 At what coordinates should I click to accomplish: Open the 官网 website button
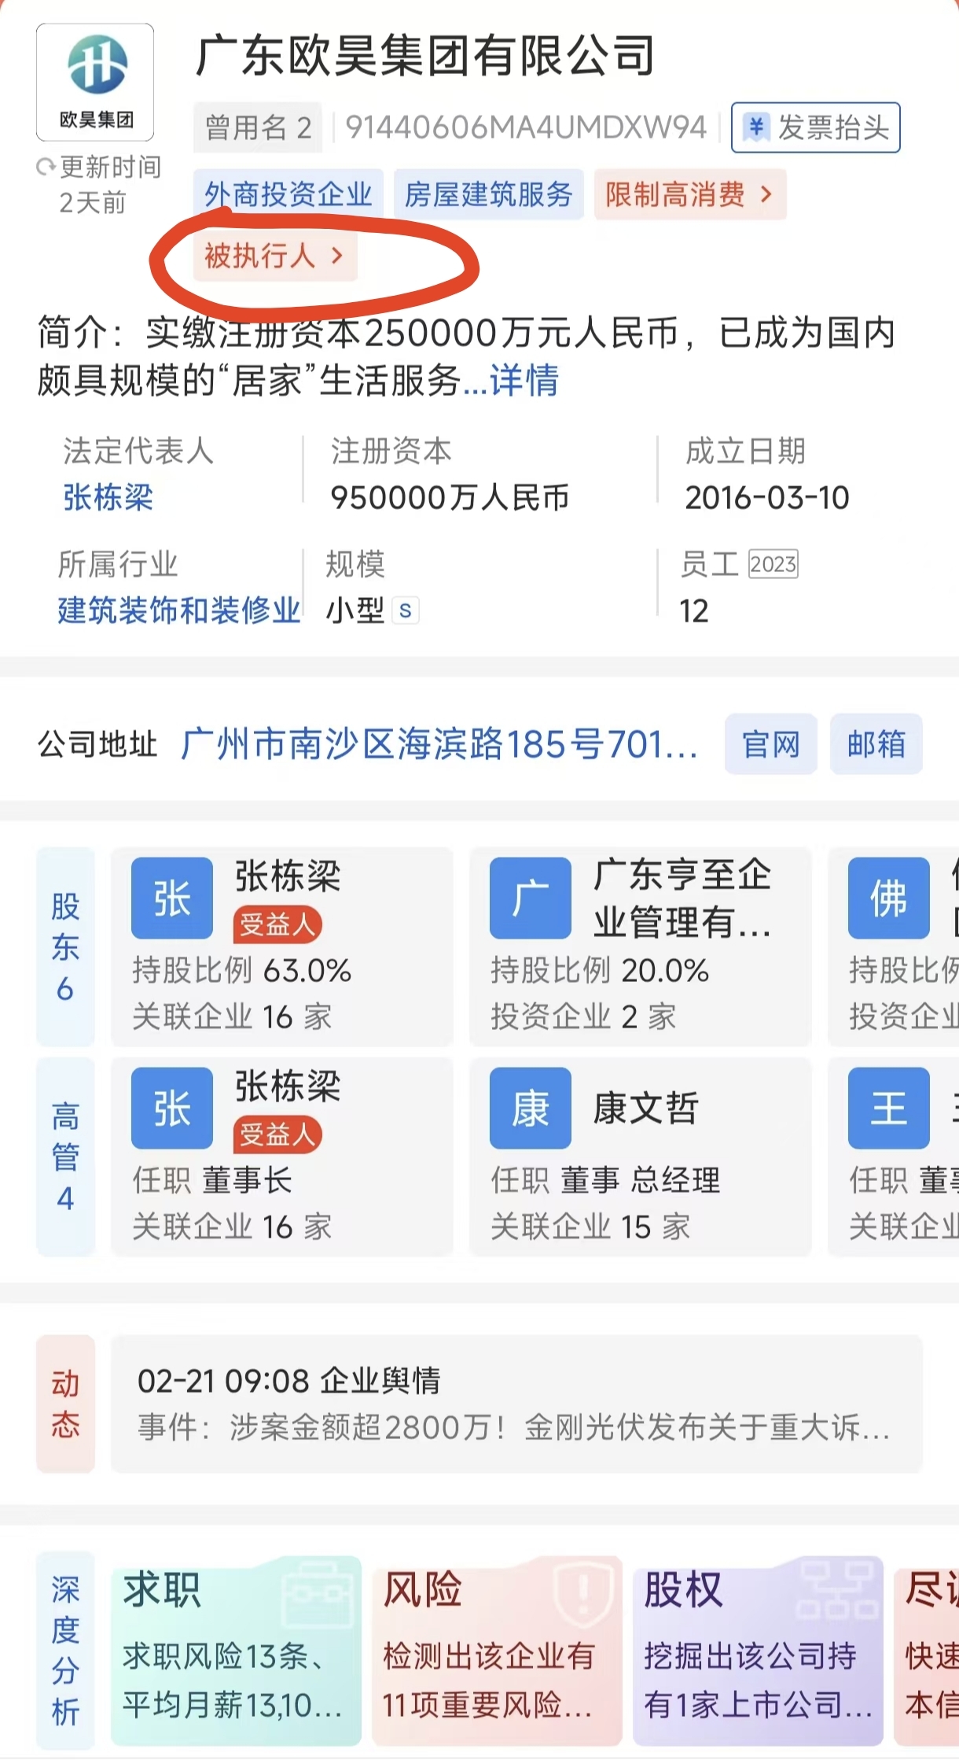click(x=770, y=744)
